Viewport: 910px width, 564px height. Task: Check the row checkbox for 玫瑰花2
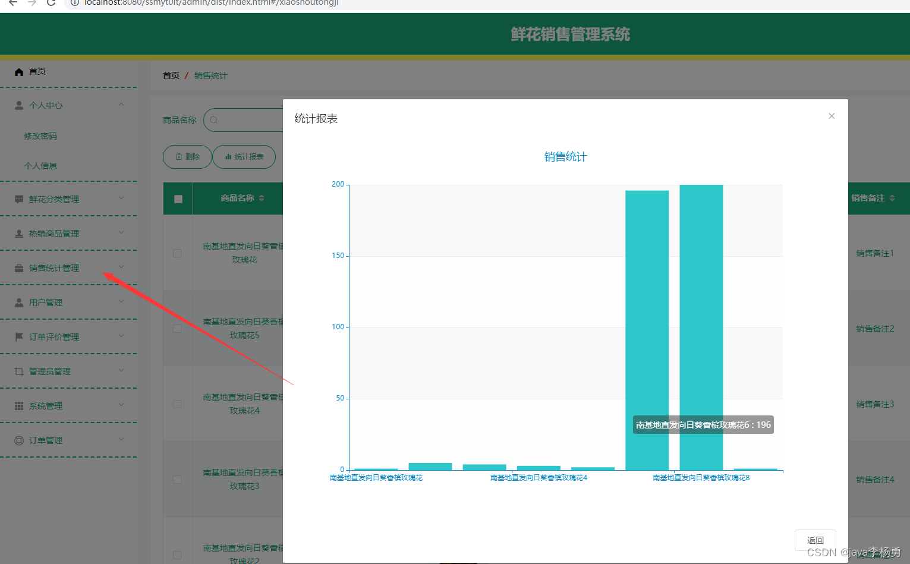[x=177, y=555]
